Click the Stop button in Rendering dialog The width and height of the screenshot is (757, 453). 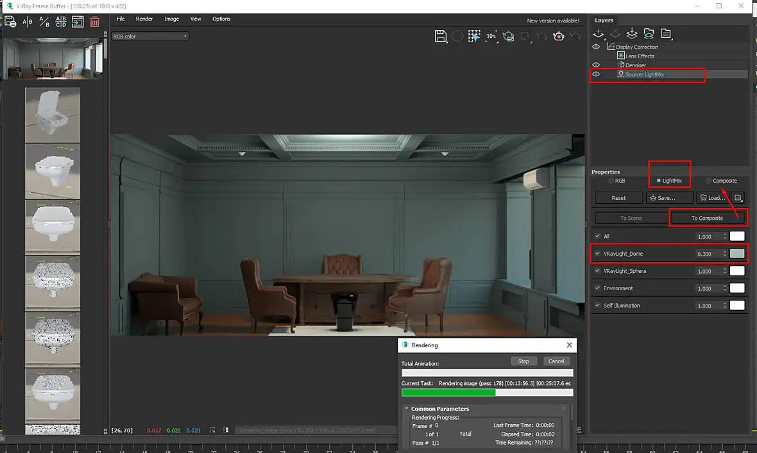523,361
